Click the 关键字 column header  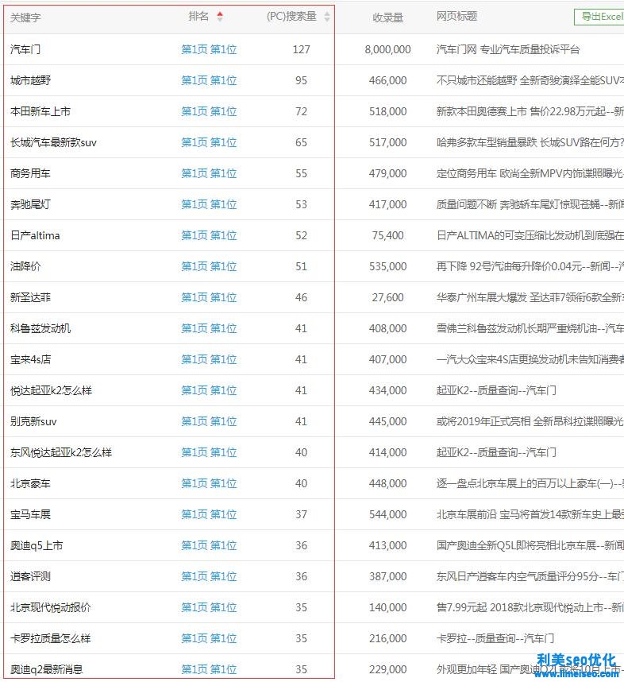[x=25, y=17]
